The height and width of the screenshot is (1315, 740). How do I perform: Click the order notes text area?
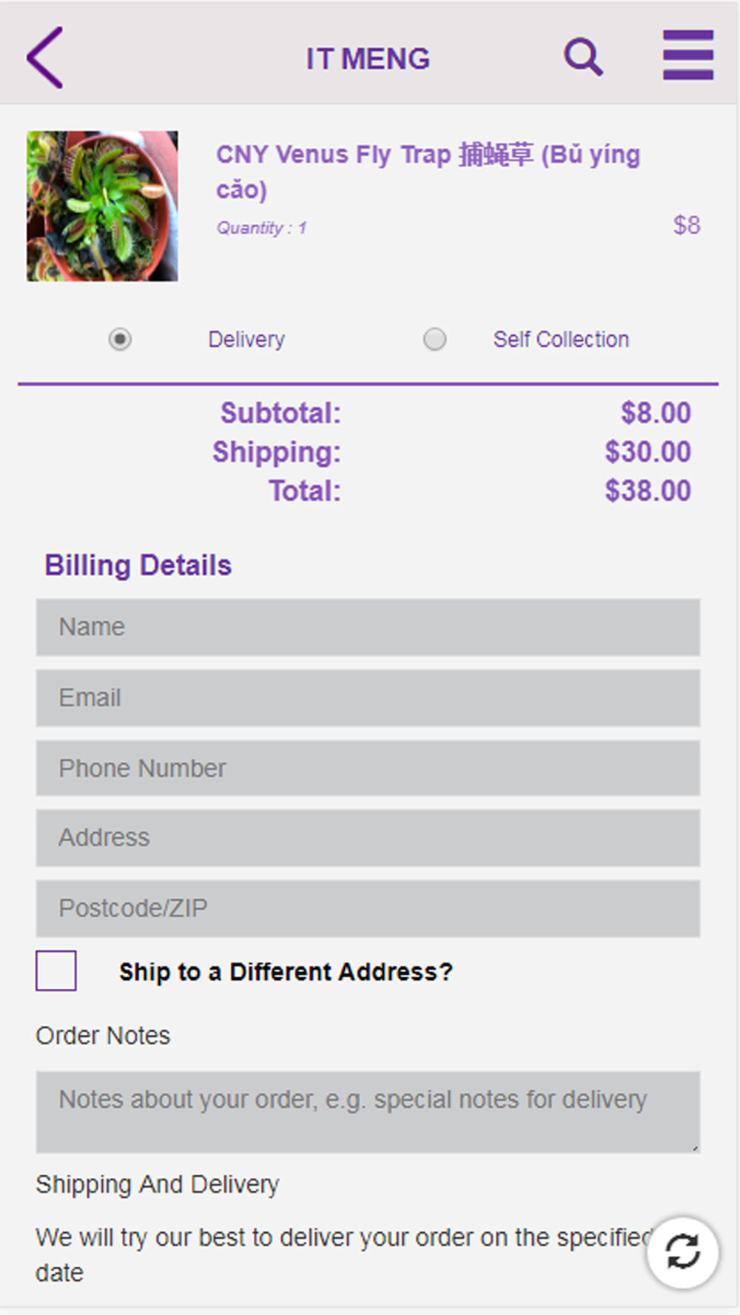point(368,1112)
